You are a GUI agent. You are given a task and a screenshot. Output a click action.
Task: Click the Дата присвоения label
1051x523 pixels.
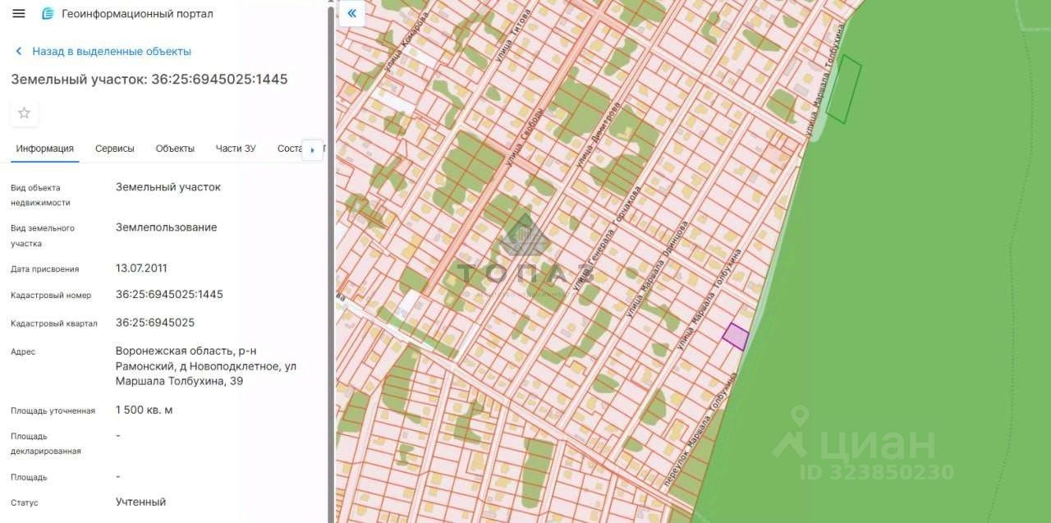(44, 268)
